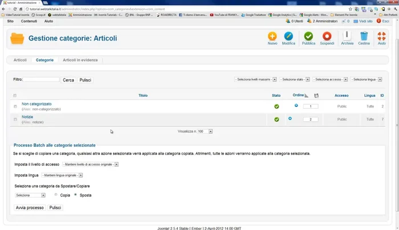
Task: Click the browser address bar
Action: (x=186, y=9)
